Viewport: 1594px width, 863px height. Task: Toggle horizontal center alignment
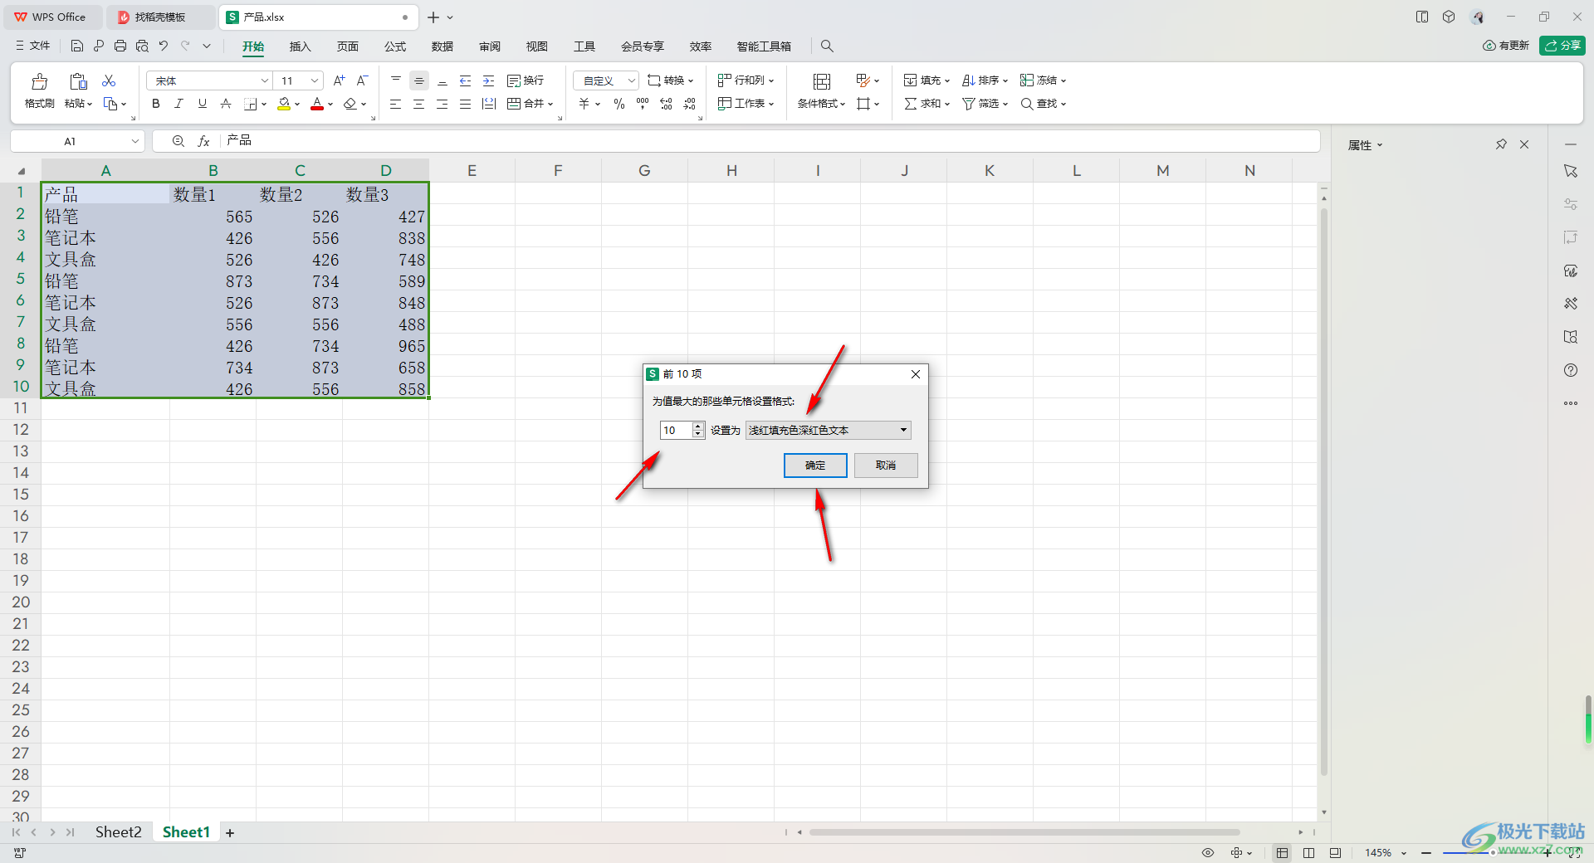419,104
